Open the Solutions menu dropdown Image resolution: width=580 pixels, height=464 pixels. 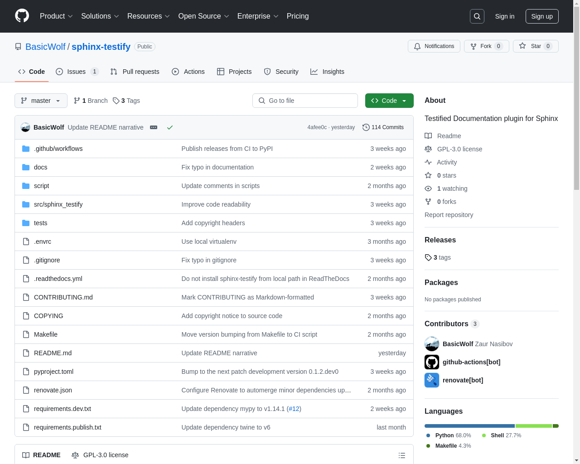(x=100, y=16)
